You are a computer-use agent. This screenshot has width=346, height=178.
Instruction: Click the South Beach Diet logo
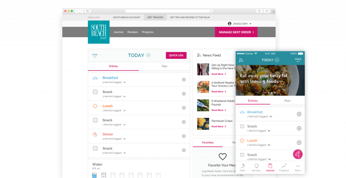click(99, 32)
